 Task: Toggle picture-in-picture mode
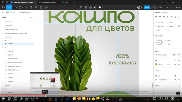[x=173, y=98]
